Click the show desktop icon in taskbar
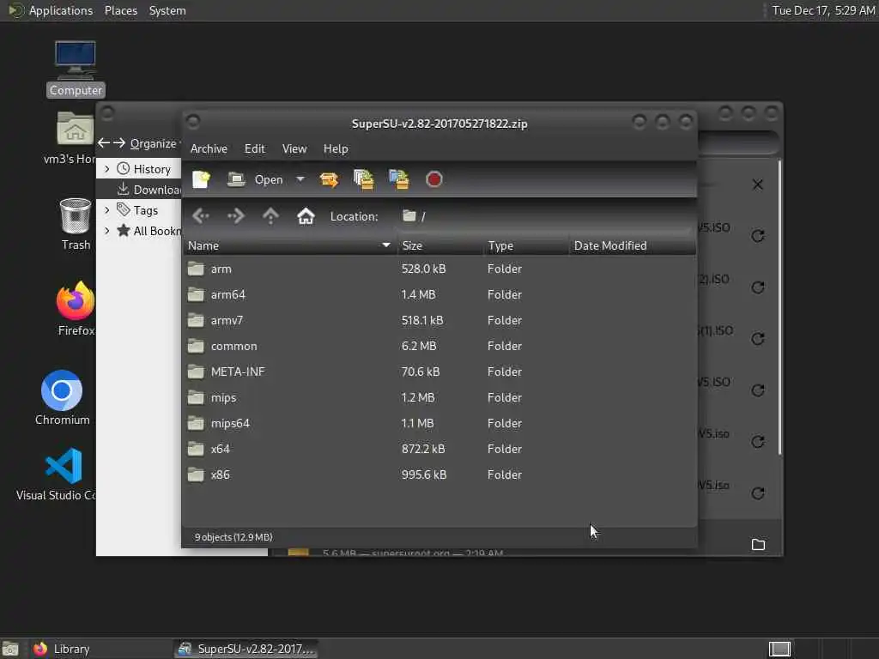This screenshot has height=659, width=879. pyautogui.click(x=10, y=649)
